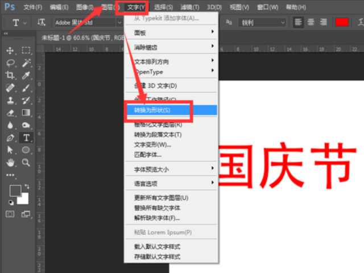The image size is (364, 273).
Task: Expand the 字体预览大小 submenu
Action: click(171, 169)
